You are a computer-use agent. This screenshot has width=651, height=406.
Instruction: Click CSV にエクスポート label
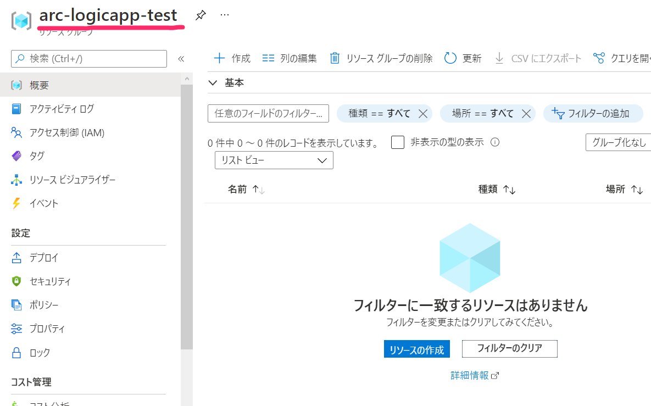tap(546, 59)
